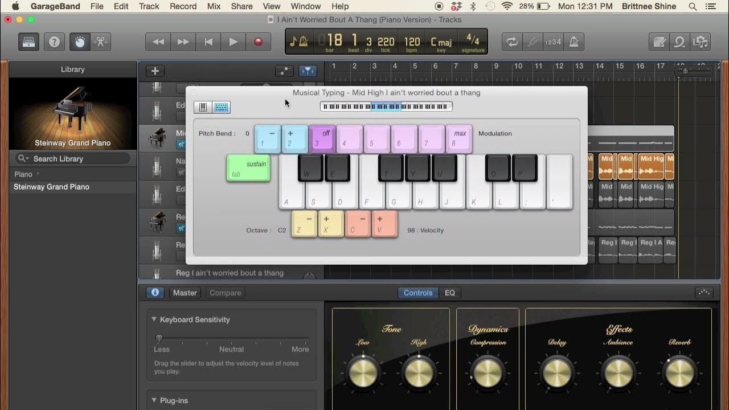Toggle the Metronome click button
The image size is (729, 410).
click(x=574, y=42)
